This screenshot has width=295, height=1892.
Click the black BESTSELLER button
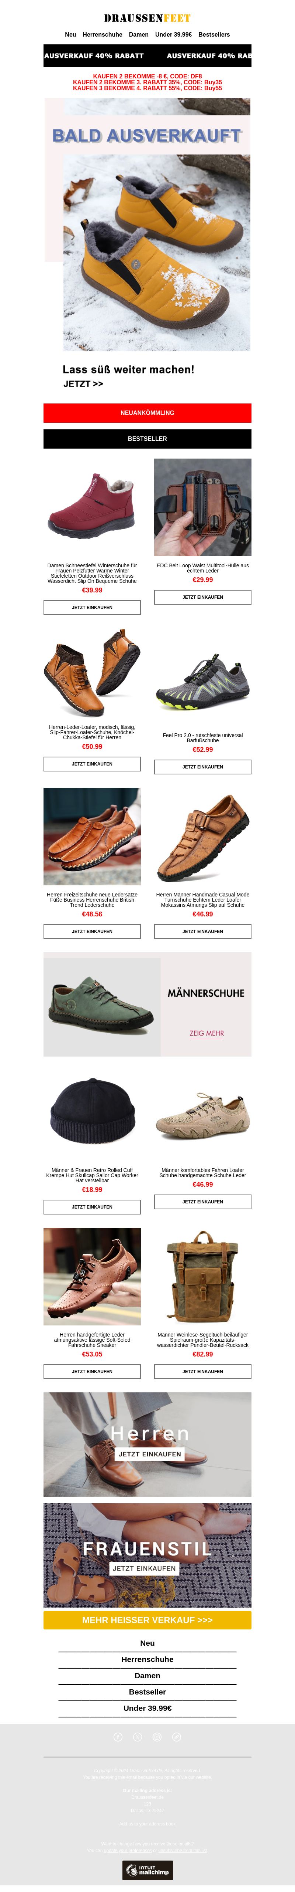pyautogui.click(x=147, y=439)
